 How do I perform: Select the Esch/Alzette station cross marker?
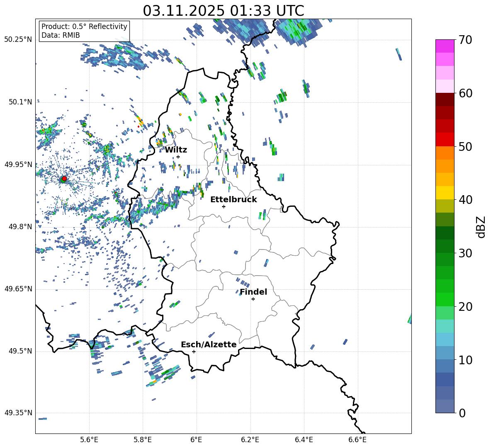(x=194, y=351)
